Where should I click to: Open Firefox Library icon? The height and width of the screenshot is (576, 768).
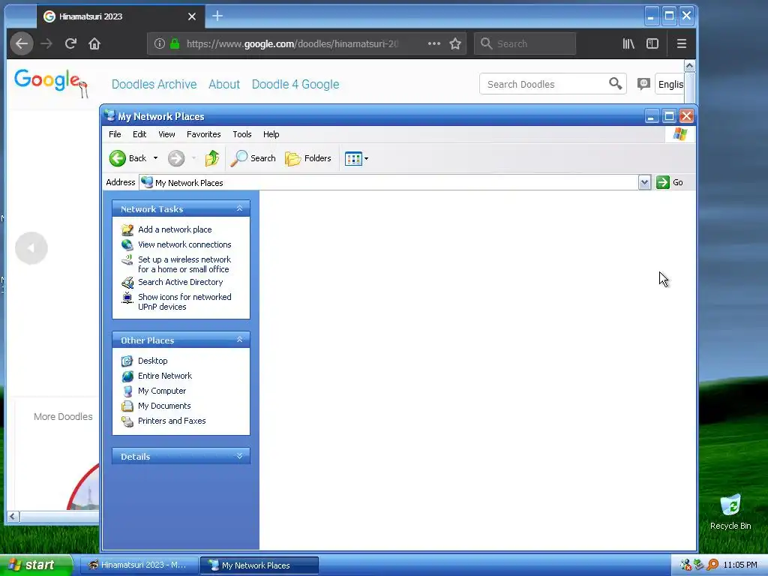pyautogui.click(x=628, y=43)
